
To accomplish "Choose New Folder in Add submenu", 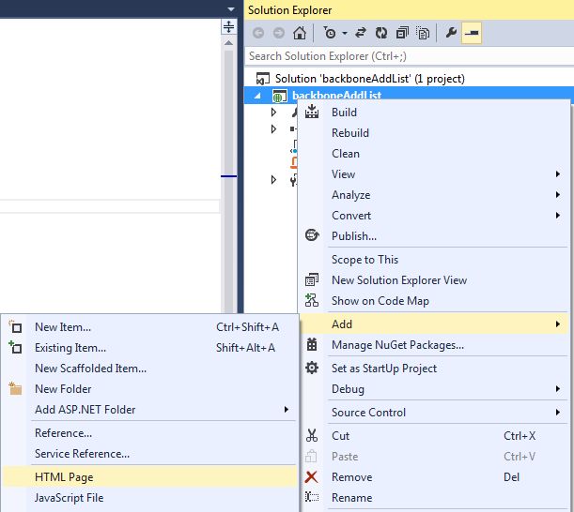I will 149,389.
